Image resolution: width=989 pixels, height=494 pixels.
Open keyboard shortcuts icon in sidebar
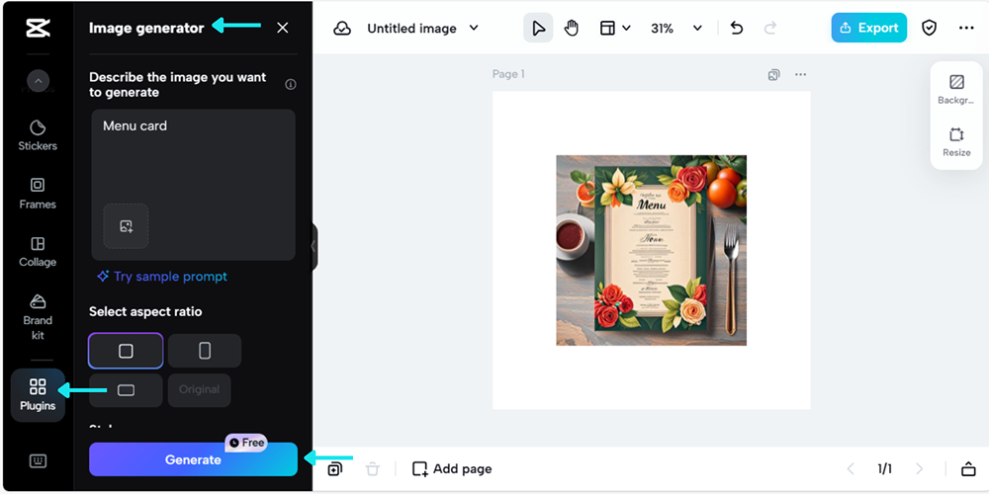coord(38,461)
